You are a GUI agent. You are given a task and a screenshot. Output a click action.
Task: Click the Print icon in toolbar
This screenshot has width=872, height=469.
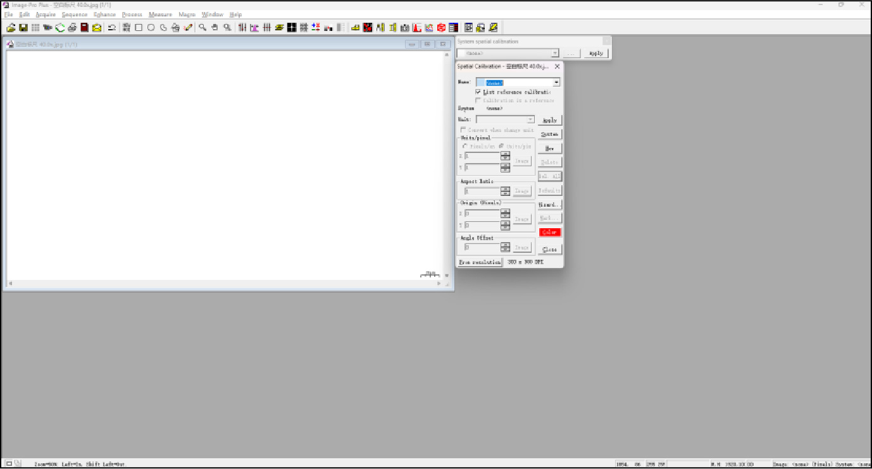(x=72, y=28)
